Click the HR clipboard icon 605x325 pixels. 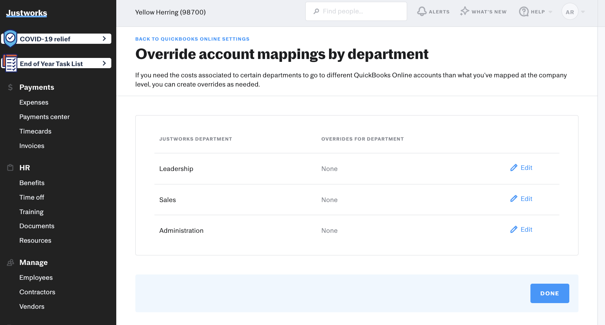point(10,167)
